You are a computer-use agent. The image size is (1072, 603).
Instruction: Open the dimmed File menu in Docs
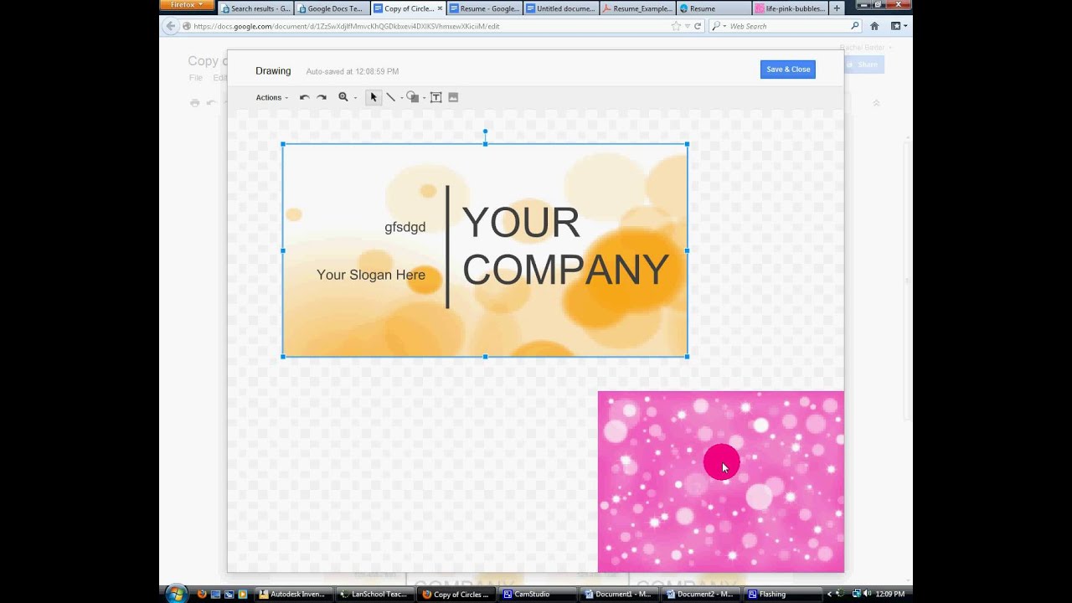click(x=195, y=78)
